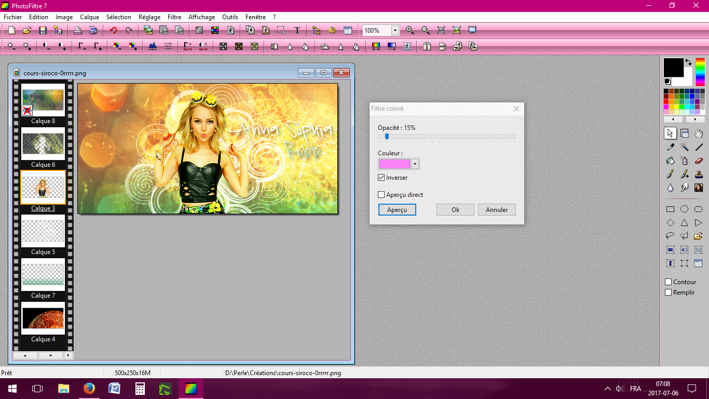
Task: Choose the 4:3 ratio selection icon
Action: tap(685, 250)
